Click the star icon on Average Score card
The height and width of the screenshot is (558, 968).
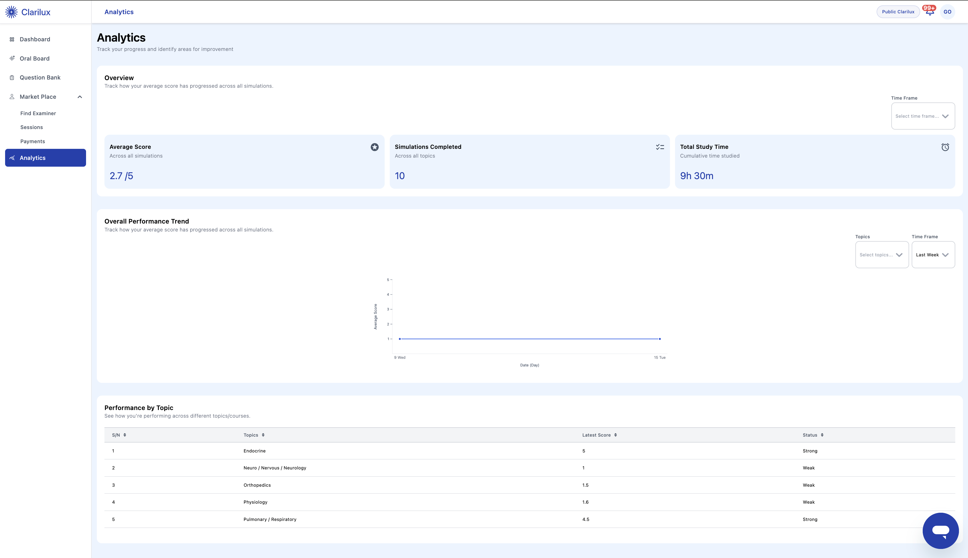click(x=374, y=147)
